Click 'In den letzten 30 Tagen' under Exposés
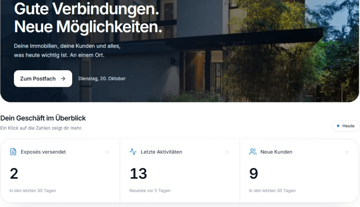This screenshot has height=207, width=360. [32, 190]
